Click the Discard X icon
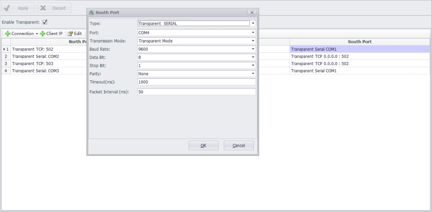432x212 pixels. click(x=43, y=8)
